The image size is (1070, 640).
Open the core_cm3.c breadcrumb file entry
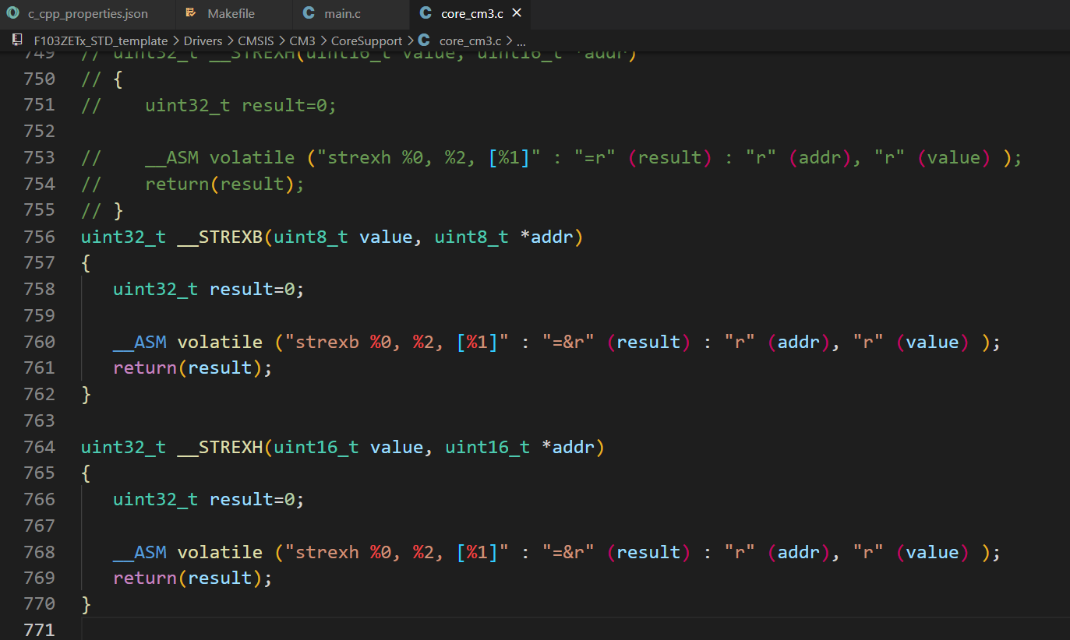(471, 40)
